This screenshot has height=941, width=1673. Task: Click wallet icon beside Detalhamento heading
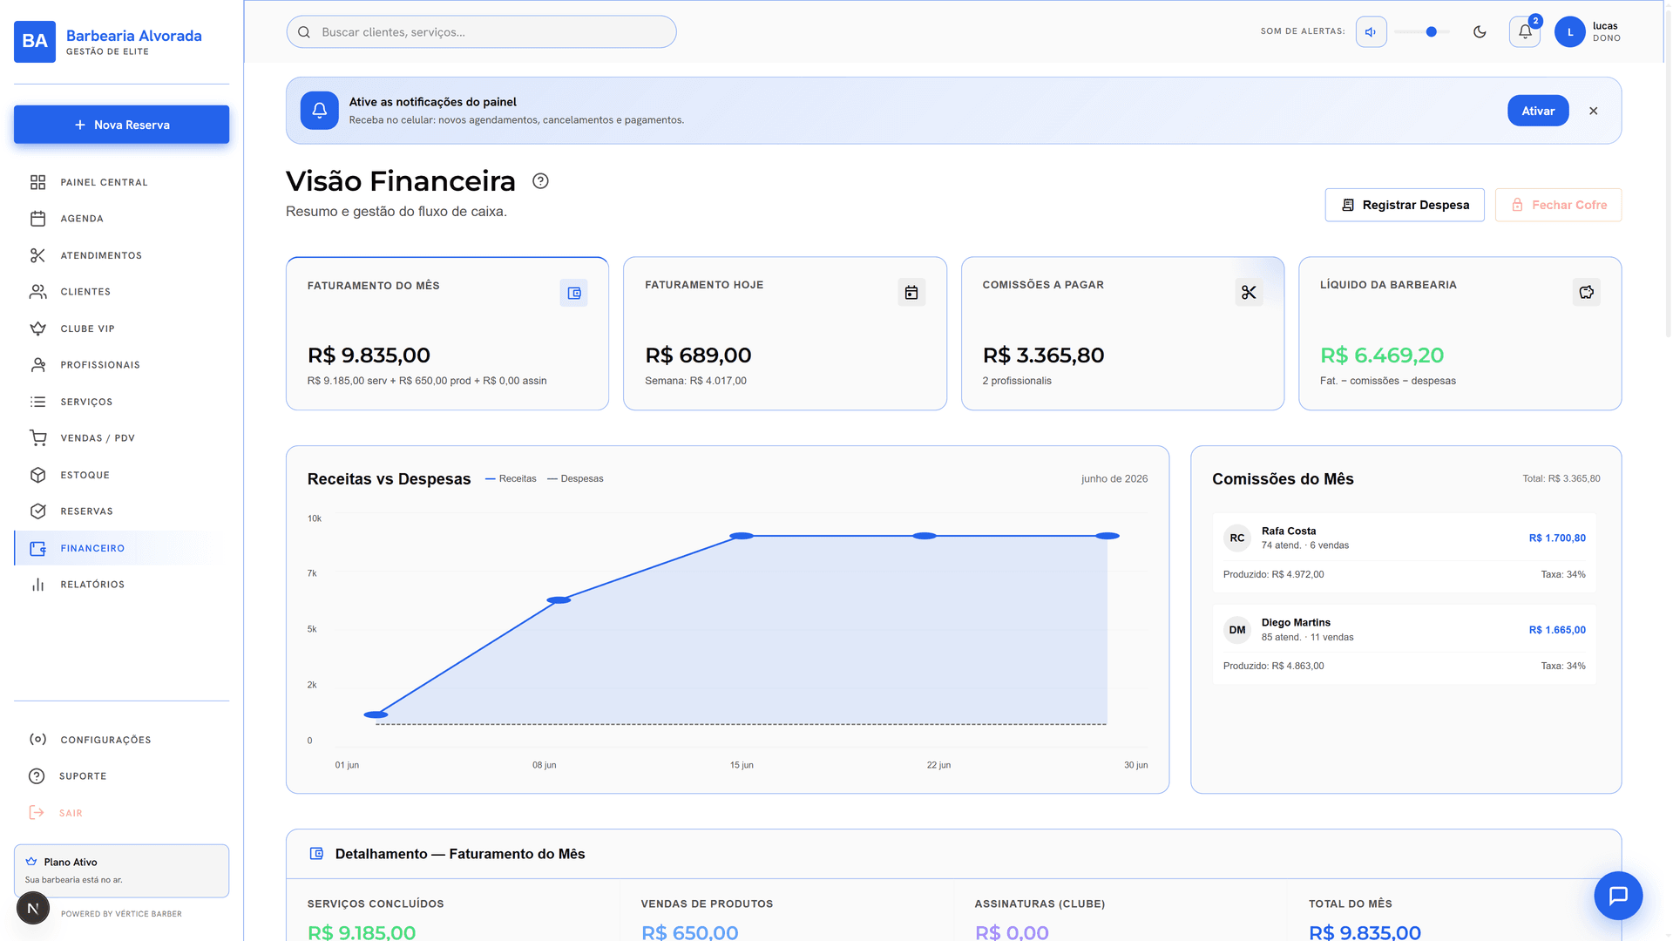316,854
